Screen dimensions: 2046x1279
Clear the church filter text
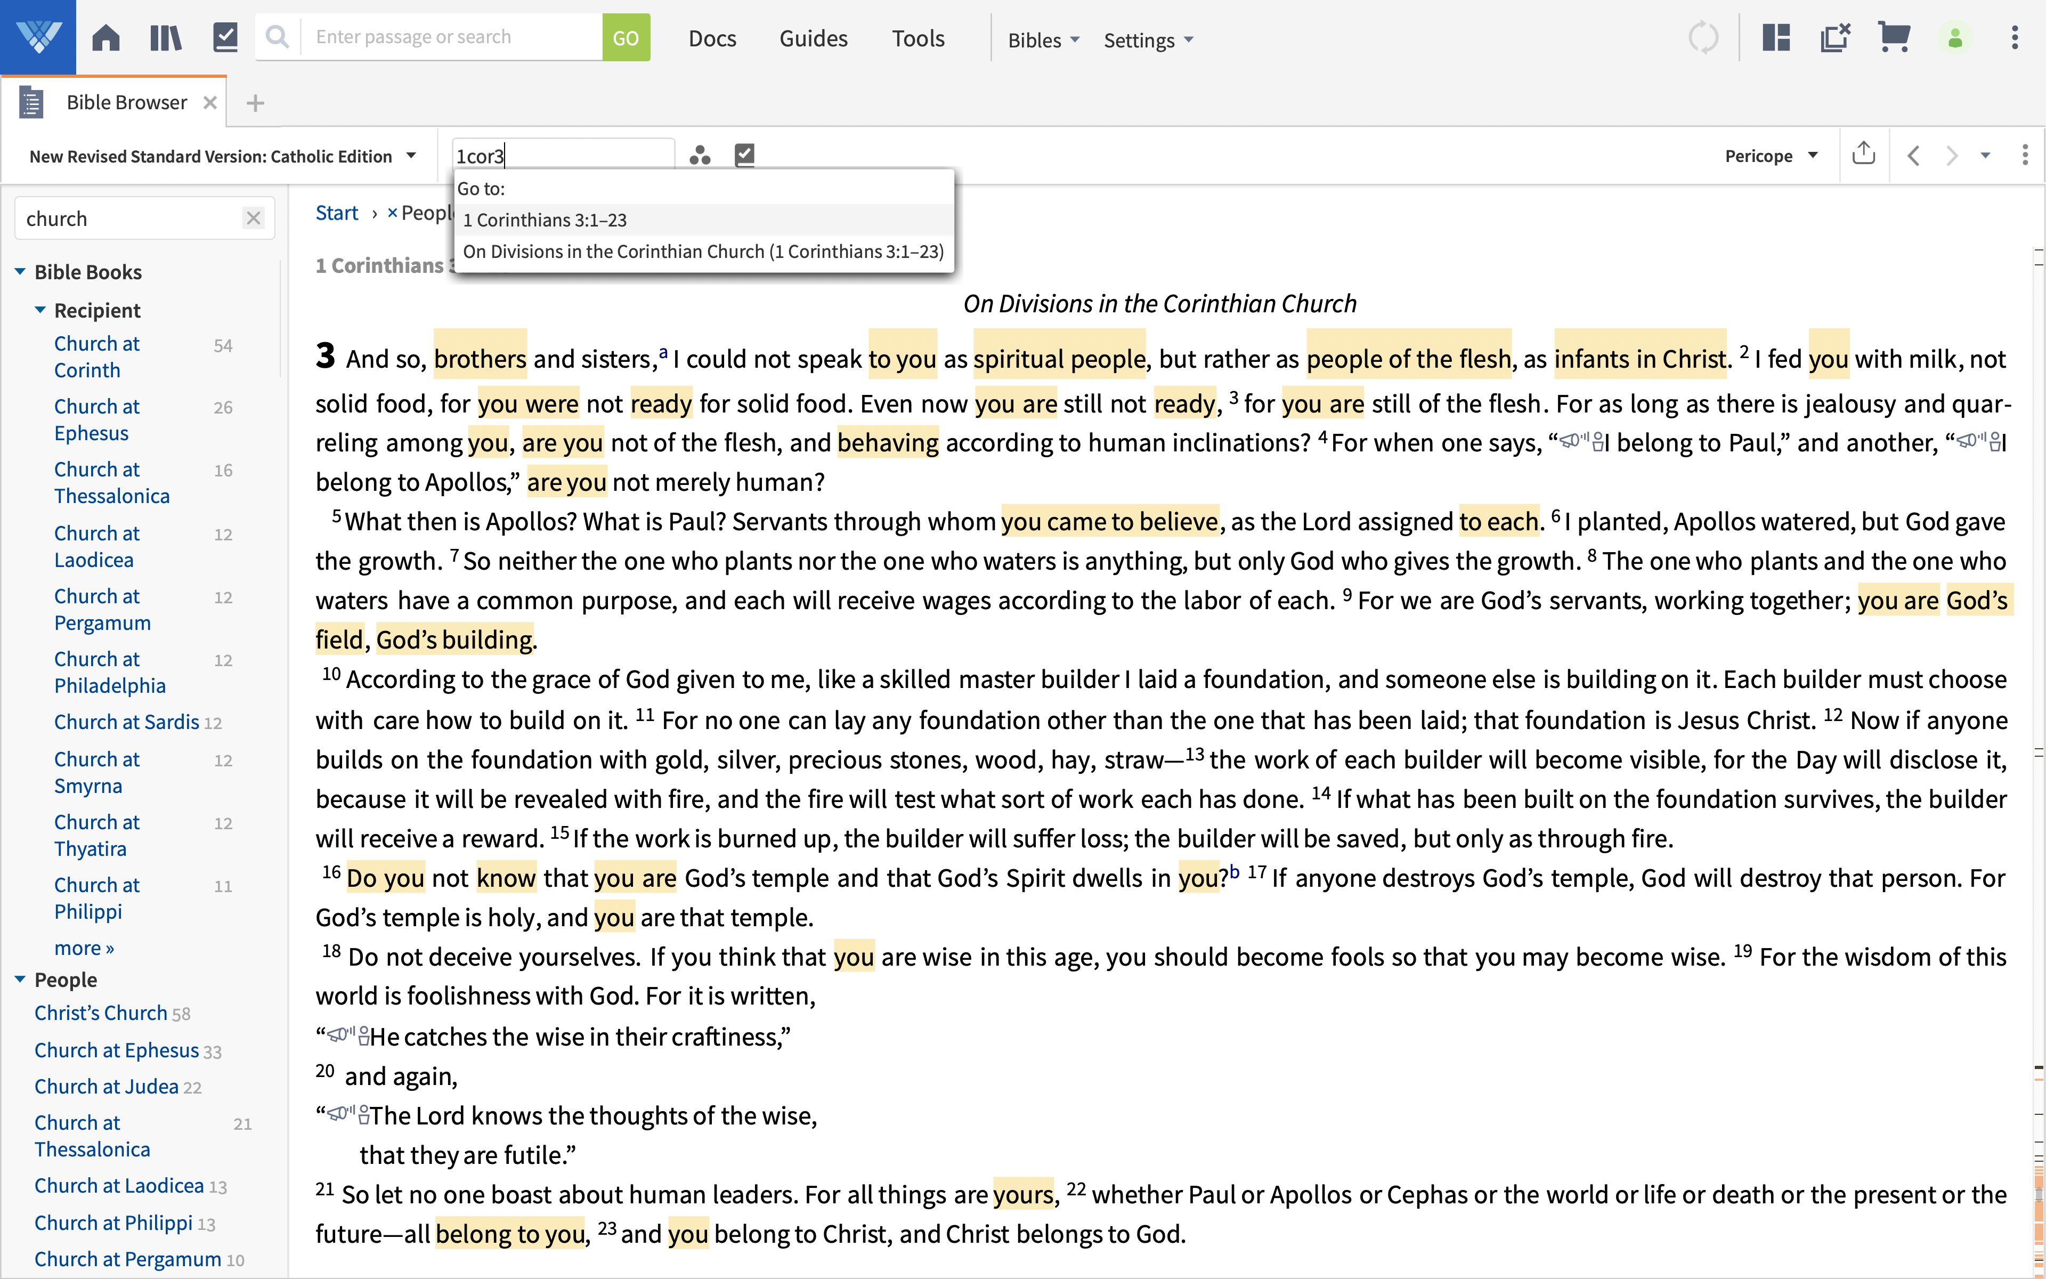point(254,218)
